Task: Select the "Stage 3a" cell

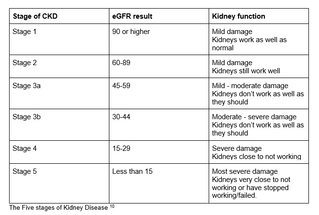Action: point(26,86)
